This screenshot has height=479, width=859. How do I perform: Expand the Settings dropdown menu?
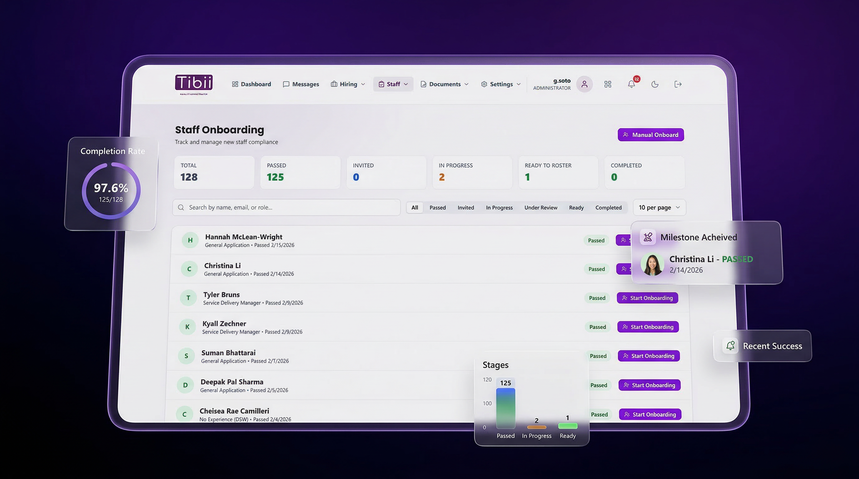501,84
